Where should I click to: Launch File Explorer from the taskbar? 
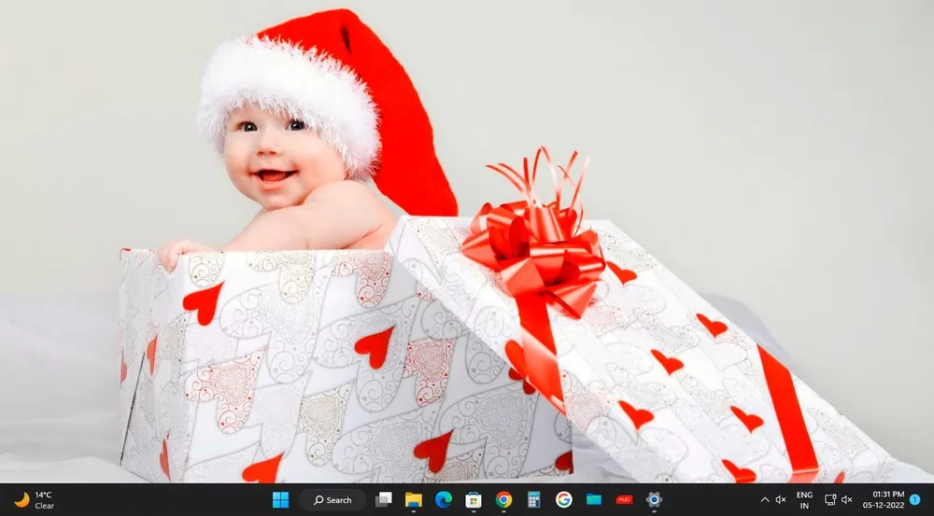[414, 500]
